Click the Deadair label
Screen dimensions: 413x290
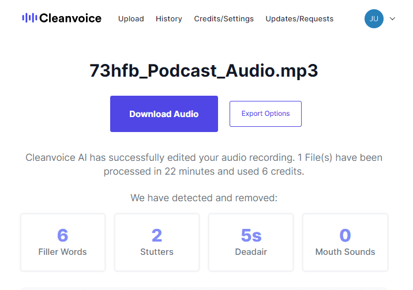[251, 252]
